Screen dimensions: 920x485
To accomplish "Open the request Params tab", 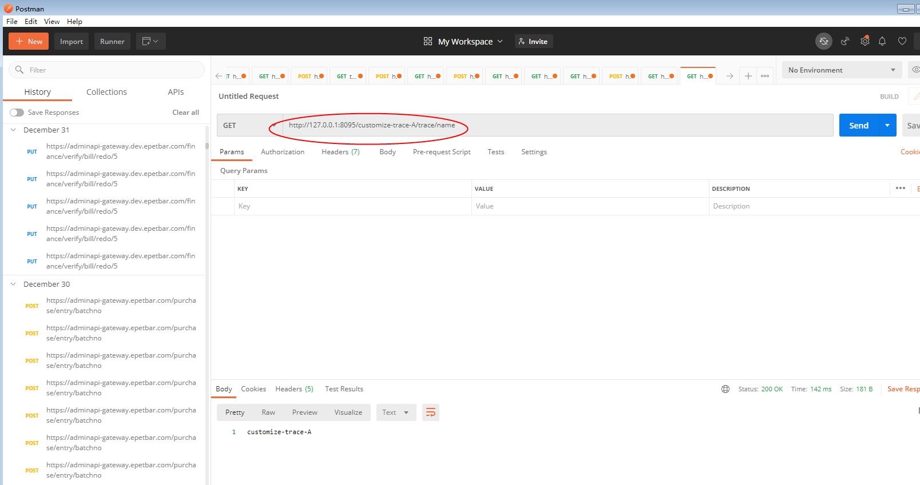I will click(x=232, y=152).
